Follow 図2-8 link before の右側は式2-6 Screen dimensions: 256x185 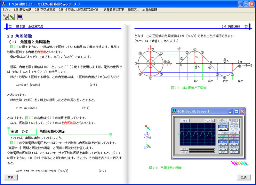pyautogui.click(x=29, y=118)
